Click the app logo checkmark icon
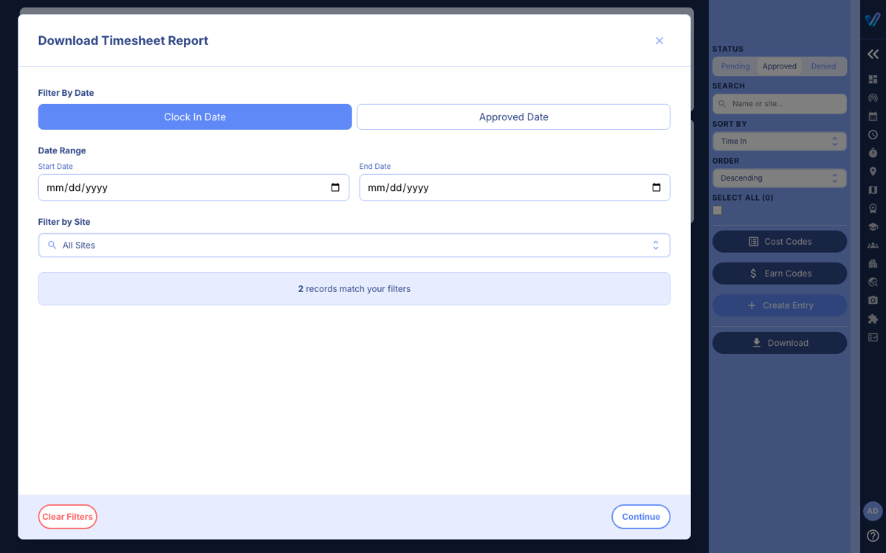This screenshot has width=886, height=553. coord(873,19)
